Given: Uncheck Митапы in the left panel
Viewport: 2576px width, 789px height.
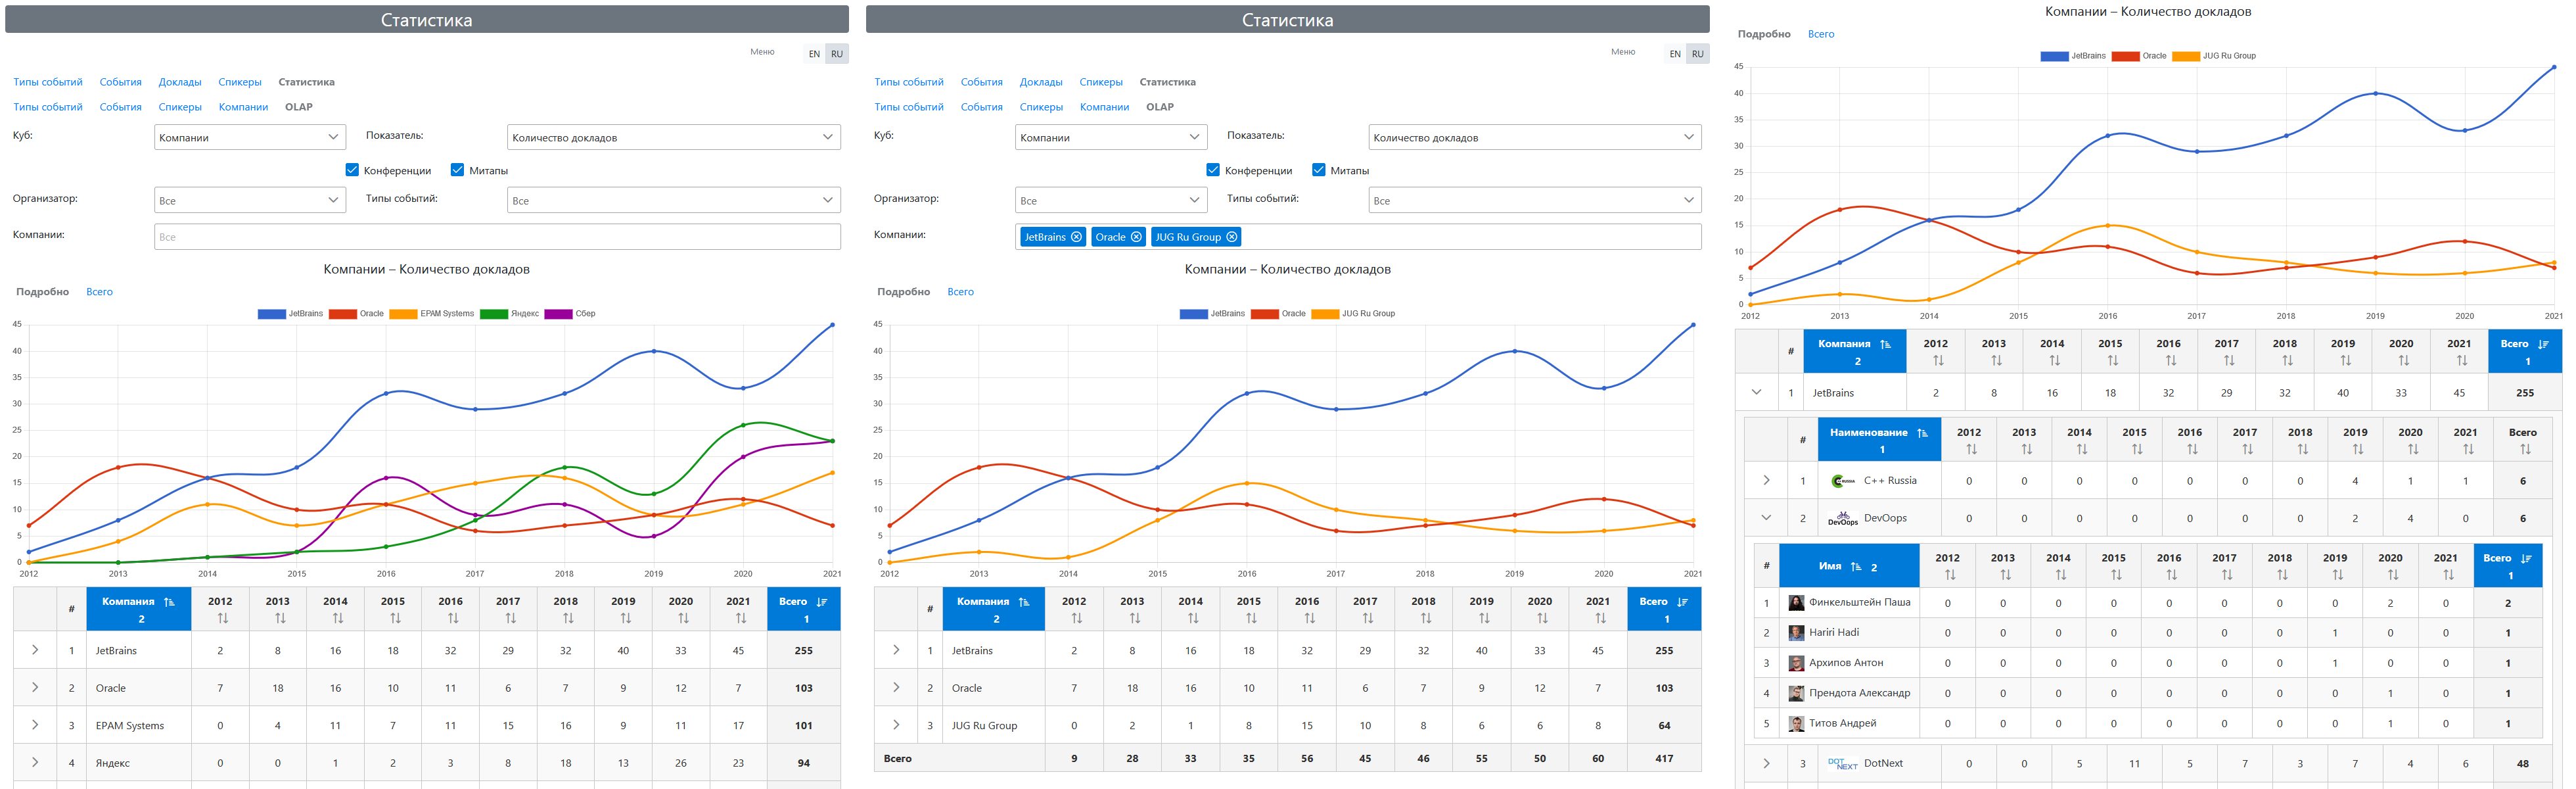Looking at the screenshot, I should pos(457,170).
